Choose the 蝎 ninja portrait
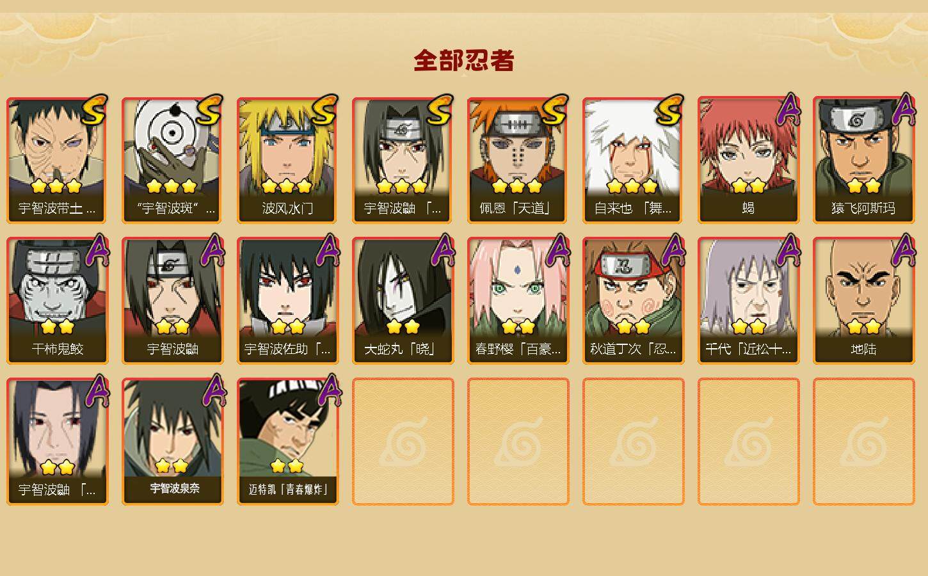This screenshot has height=576, width=928. [749, 160]
